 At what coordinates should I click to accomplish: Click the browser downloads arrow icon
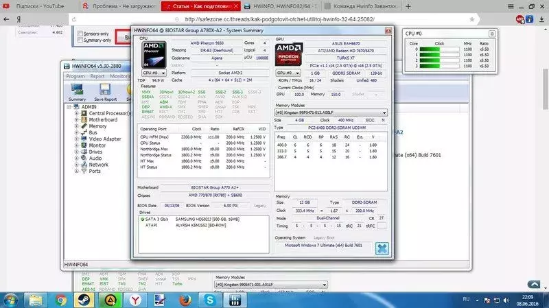pyautogui.click(x=541, y=19)
